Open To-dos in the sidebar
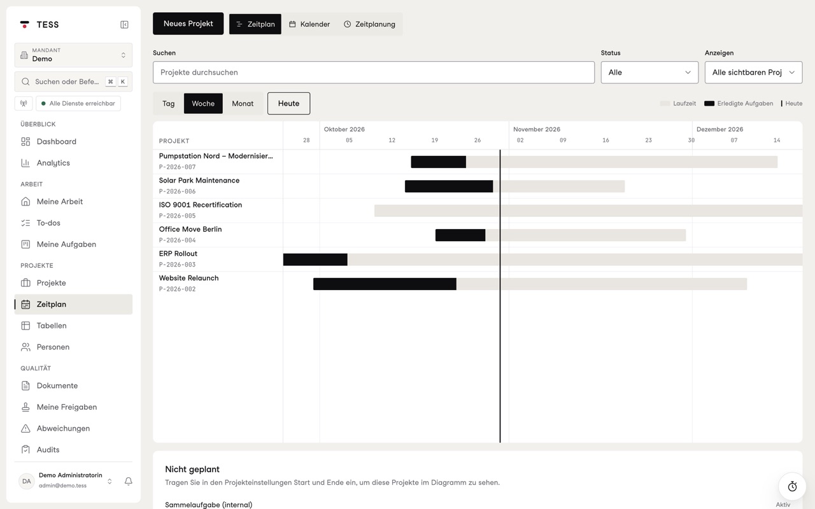 click(x=73, y=223)
